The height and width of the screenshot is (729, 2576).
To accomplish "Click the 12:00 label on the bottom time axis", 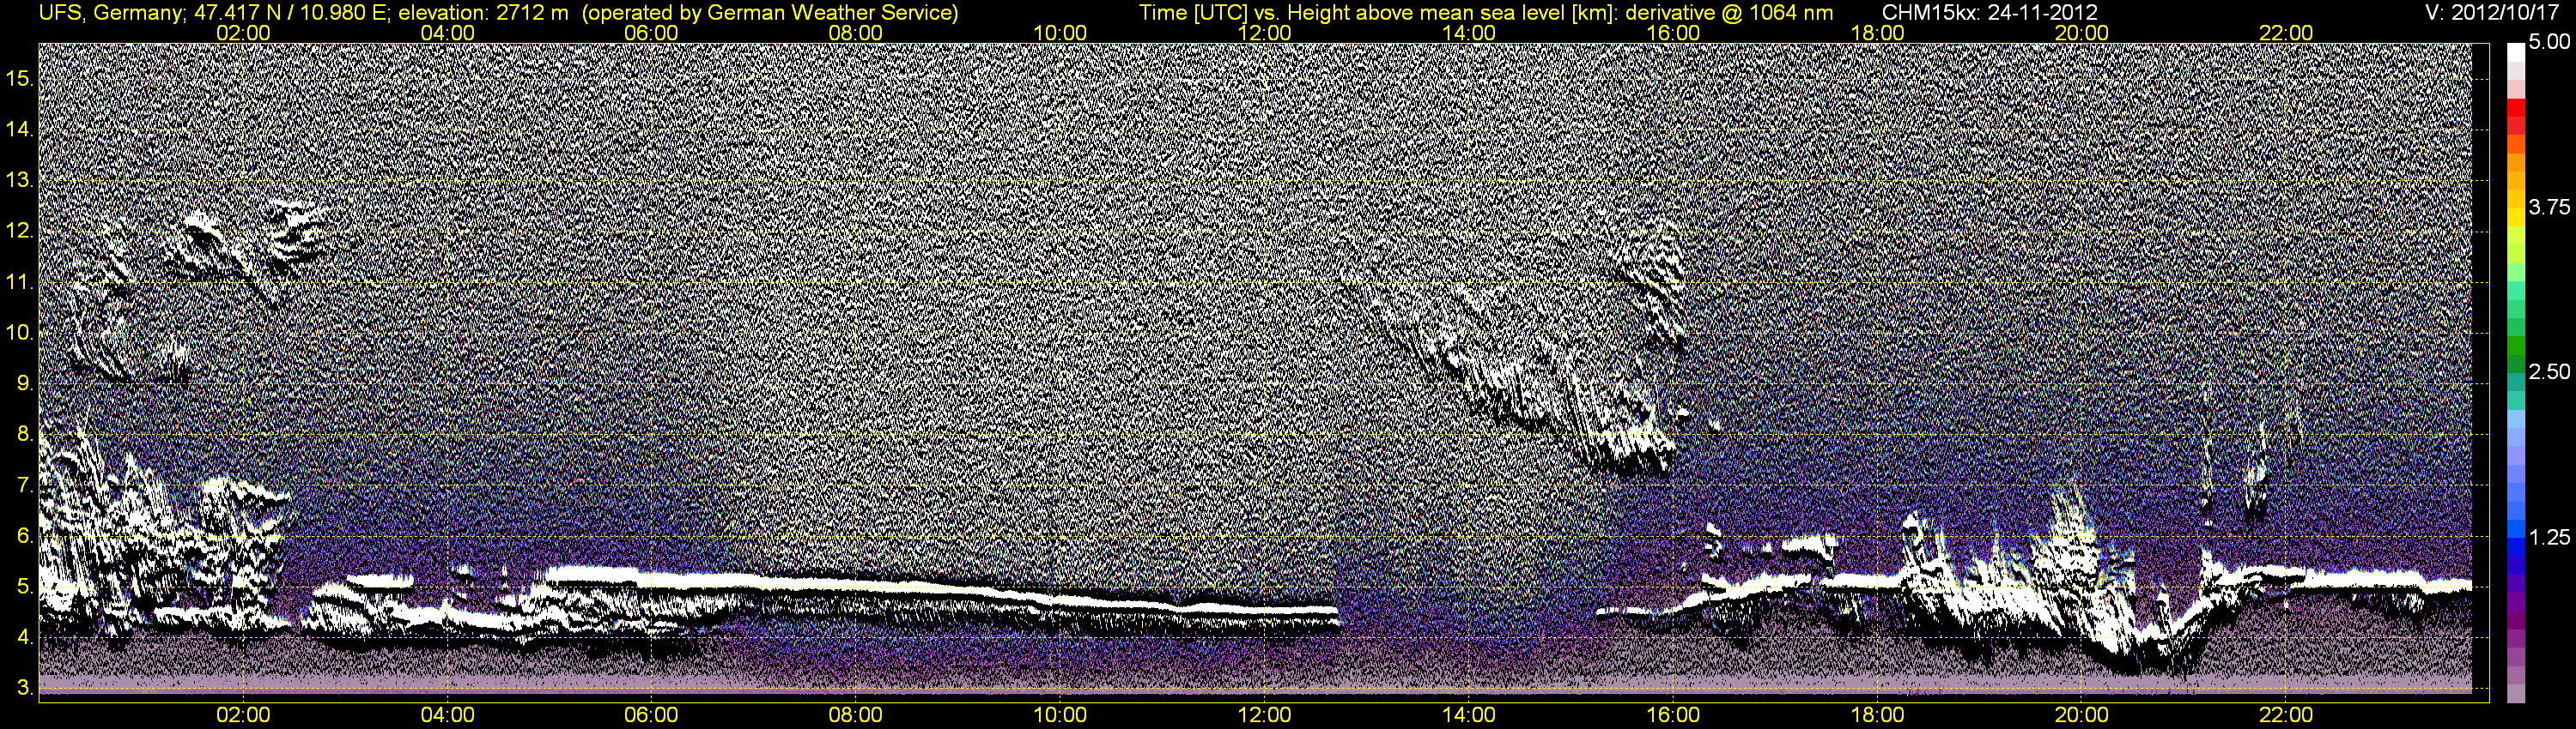I will 1264,715.
